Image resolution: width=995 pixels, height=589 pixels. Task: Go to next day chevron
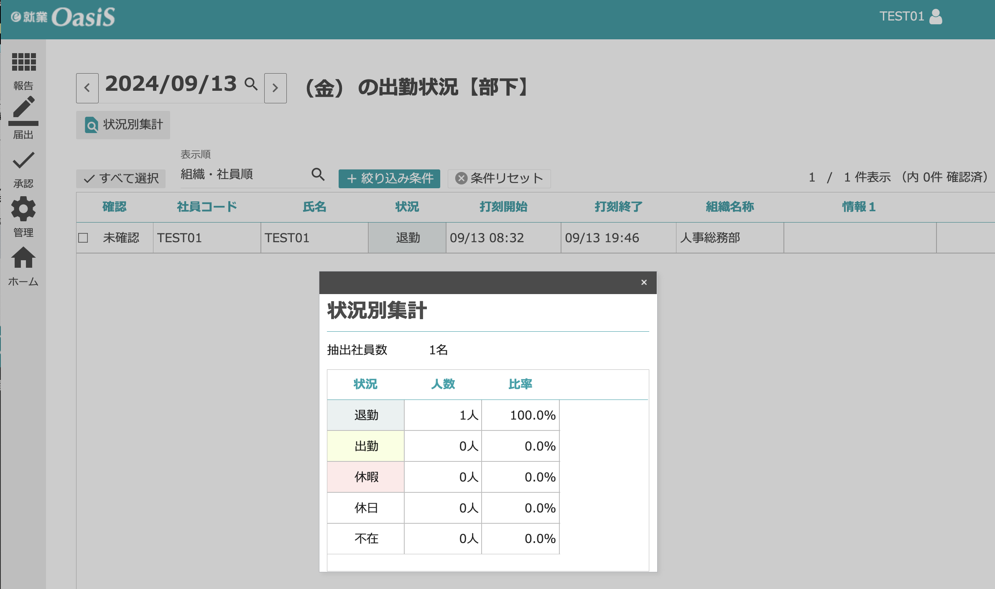275,88
